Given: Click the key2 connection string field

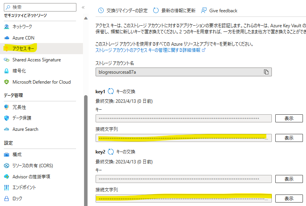Looking at the screenshot, I should (x=184, y=199).
